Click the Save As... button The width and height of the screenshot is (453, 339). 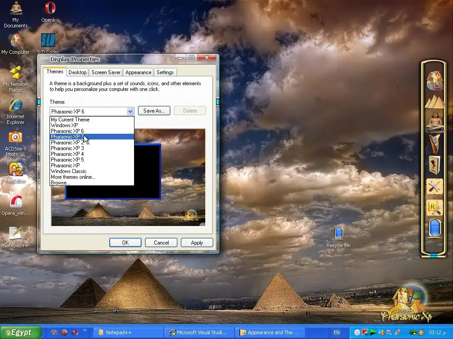pyautogui.click(x=154, y=111)
